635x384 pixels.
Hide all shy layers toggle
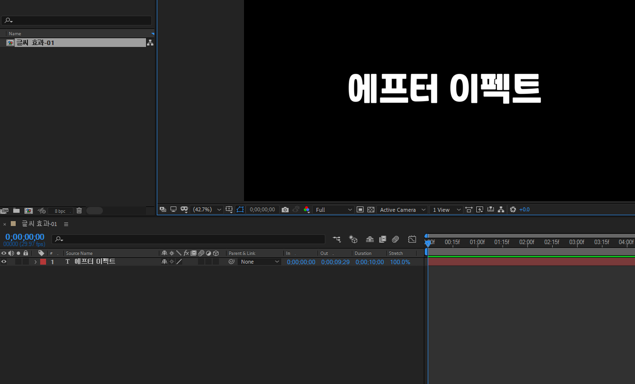(370, 239)
